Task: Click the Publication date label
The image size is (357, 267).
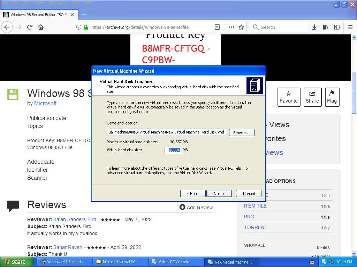Action: (47, 118)
